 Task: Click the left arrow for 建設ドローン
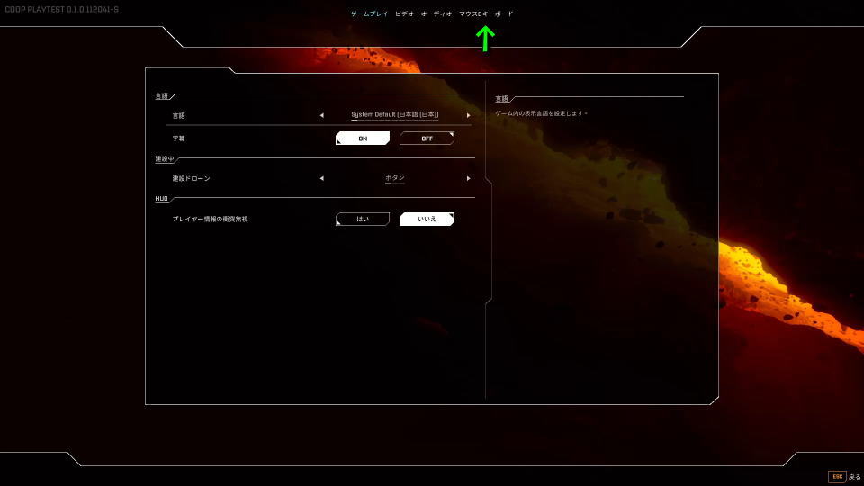tap(321, 178)
